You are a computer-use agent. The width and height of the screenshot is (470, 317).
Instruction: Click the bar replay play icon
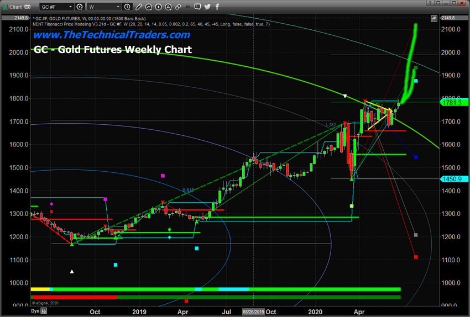[158, 7]
